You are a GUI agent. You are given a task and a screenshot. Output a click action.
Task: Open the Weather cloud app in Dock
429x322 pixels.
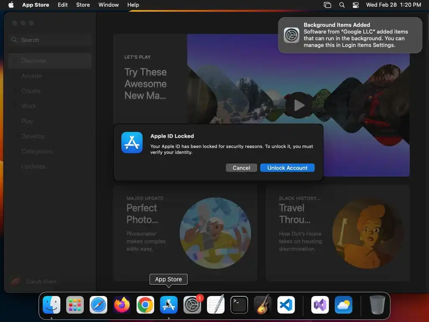point(344,305)
